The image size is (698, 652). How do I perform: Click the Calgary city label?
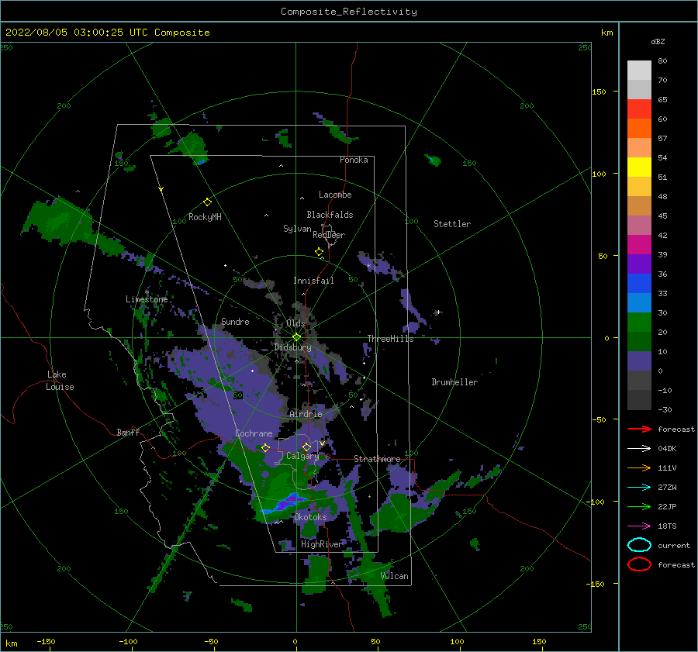point(302,456)
